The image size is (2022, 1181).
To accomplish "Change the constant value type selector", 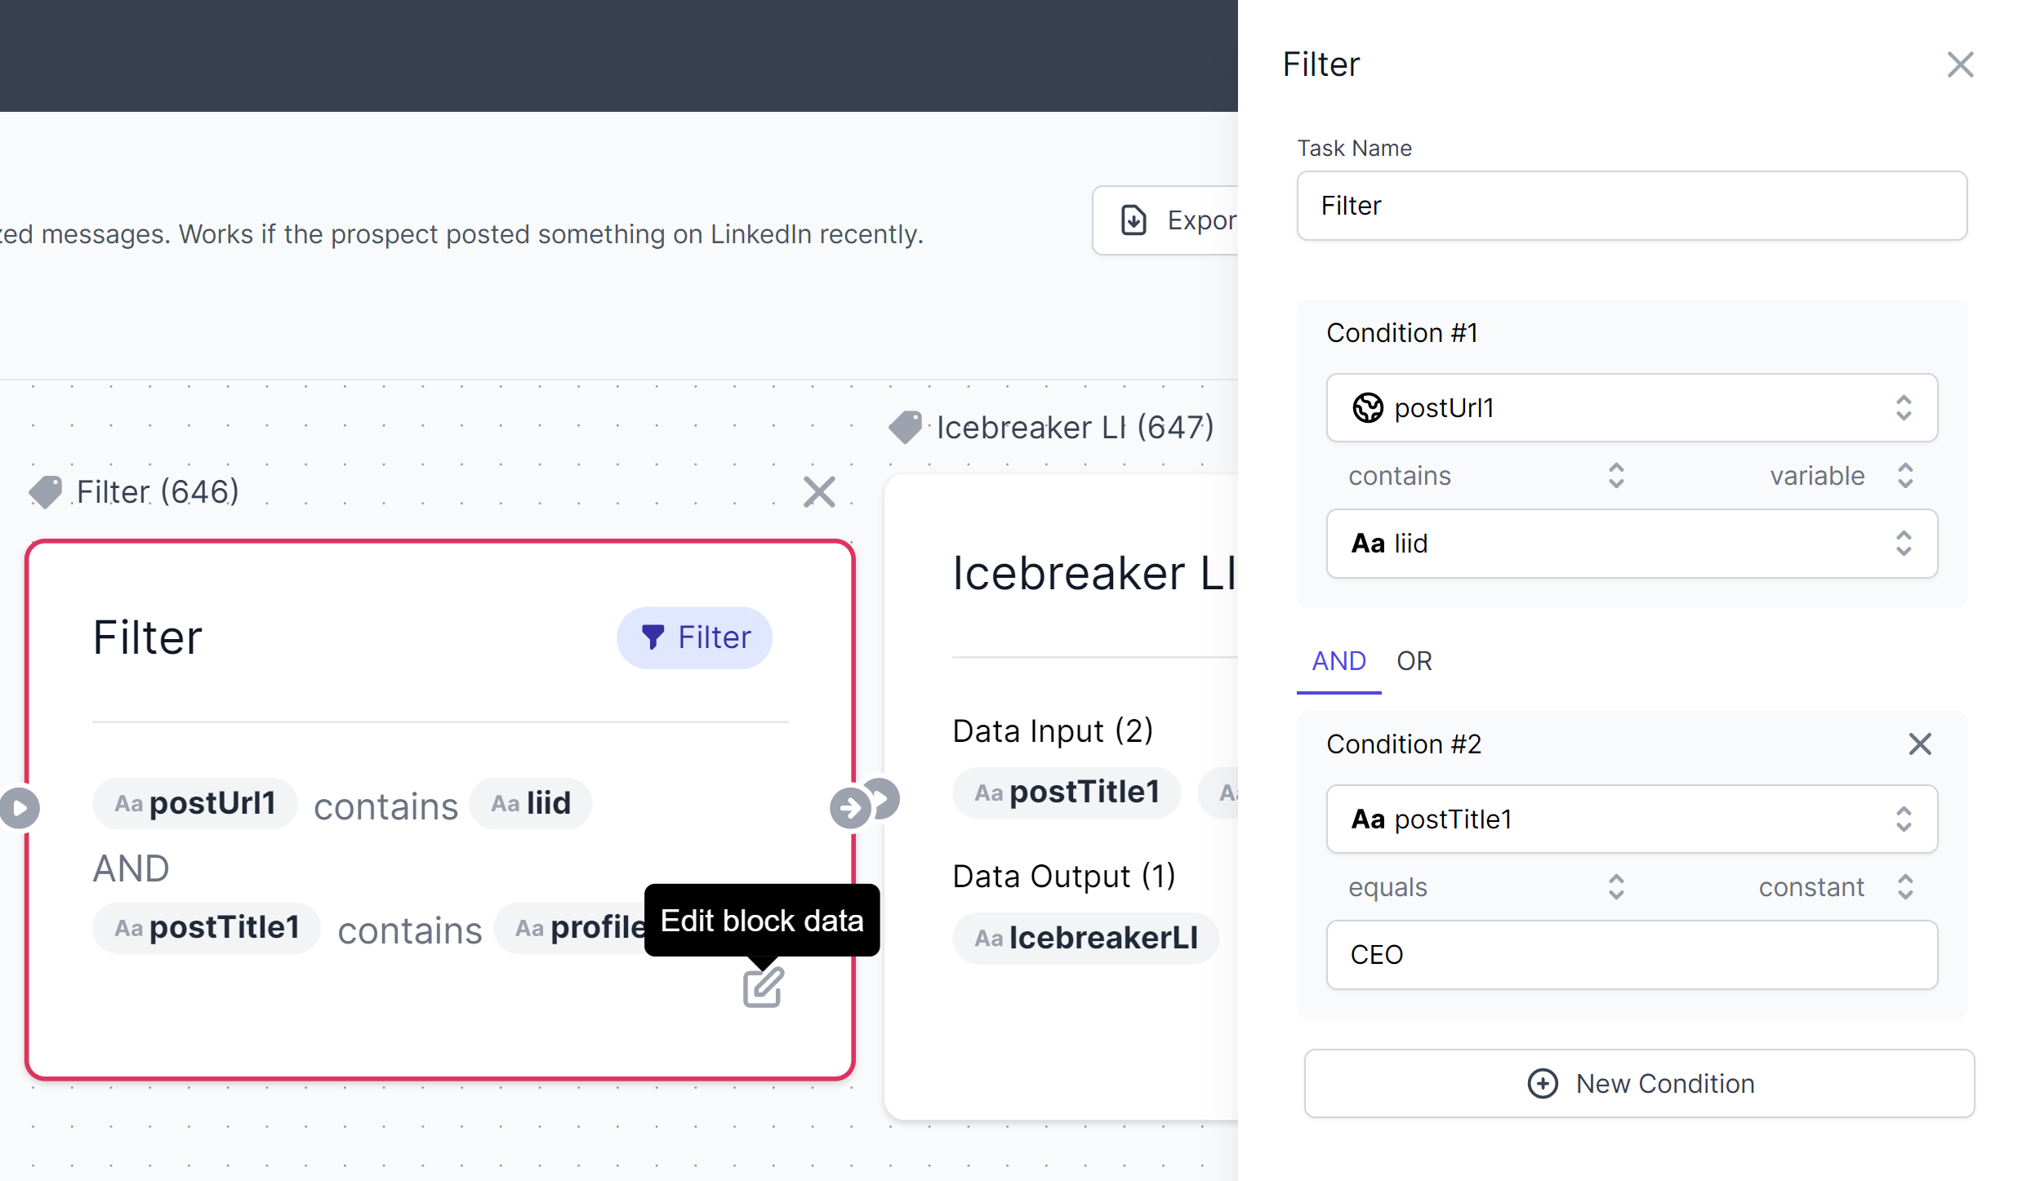I will click(1833, 887).
